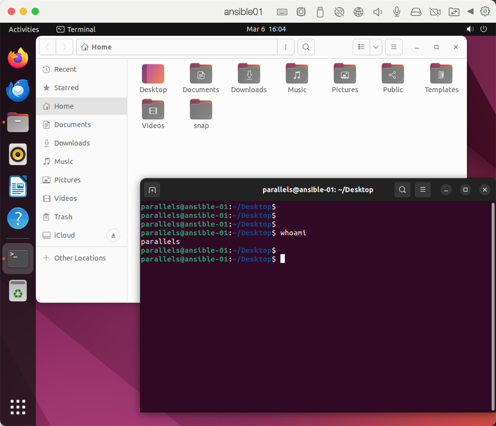The height and width of the screenshot is (426, 496).
Task: Click Activities in the top panel
Action: click(23, 29)
